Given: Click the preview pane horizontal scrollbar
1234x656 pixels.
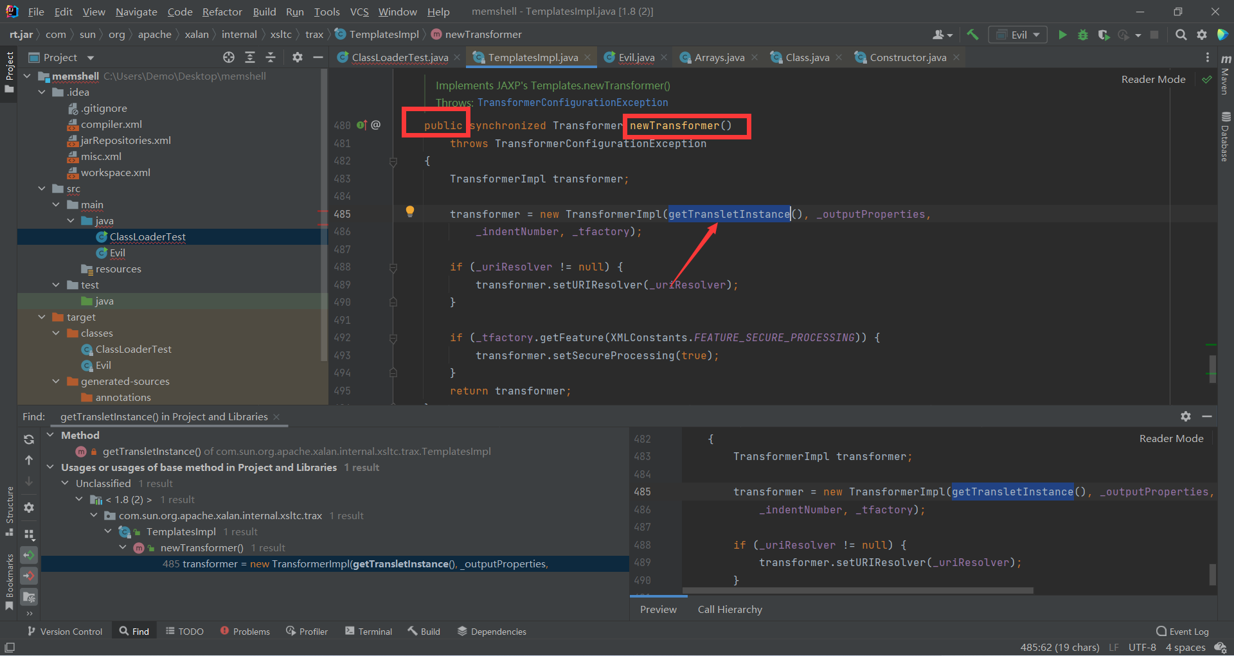Looking at the screenshot, I should point(857,590).
